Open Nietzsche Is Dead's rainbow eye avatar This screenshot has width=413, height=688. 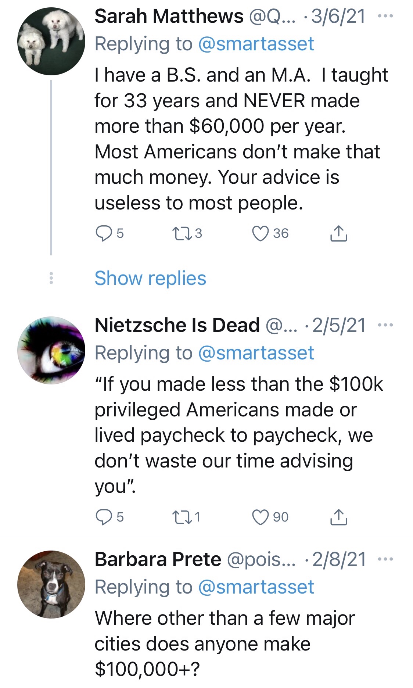point(51,350)
